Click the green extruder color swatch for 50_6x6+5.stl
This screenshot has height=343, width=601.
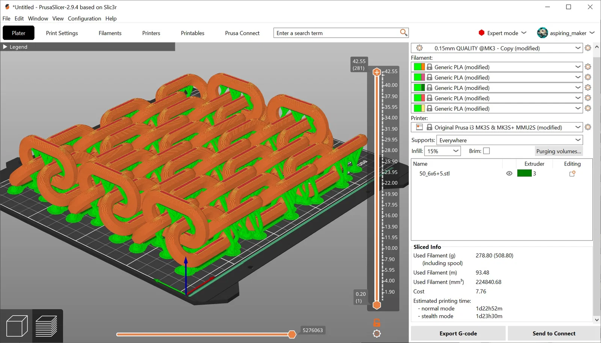pos(524,173)
